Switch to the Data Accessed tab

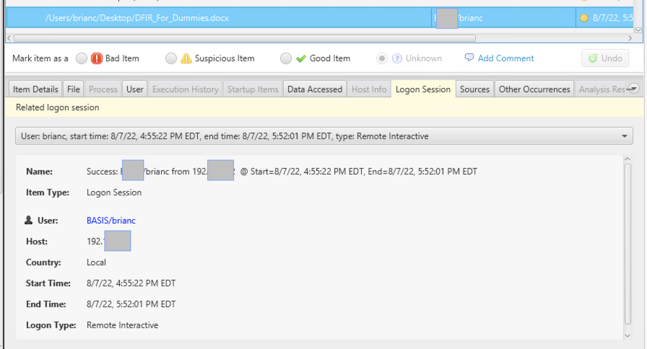pos(315,89)
